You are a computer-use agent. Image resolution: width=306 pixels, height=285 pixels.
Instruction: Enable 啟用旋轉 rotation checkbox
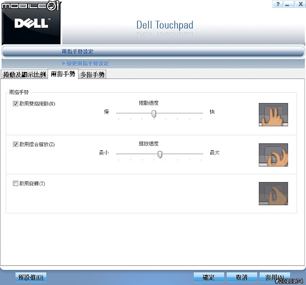(x=15, y=183)
